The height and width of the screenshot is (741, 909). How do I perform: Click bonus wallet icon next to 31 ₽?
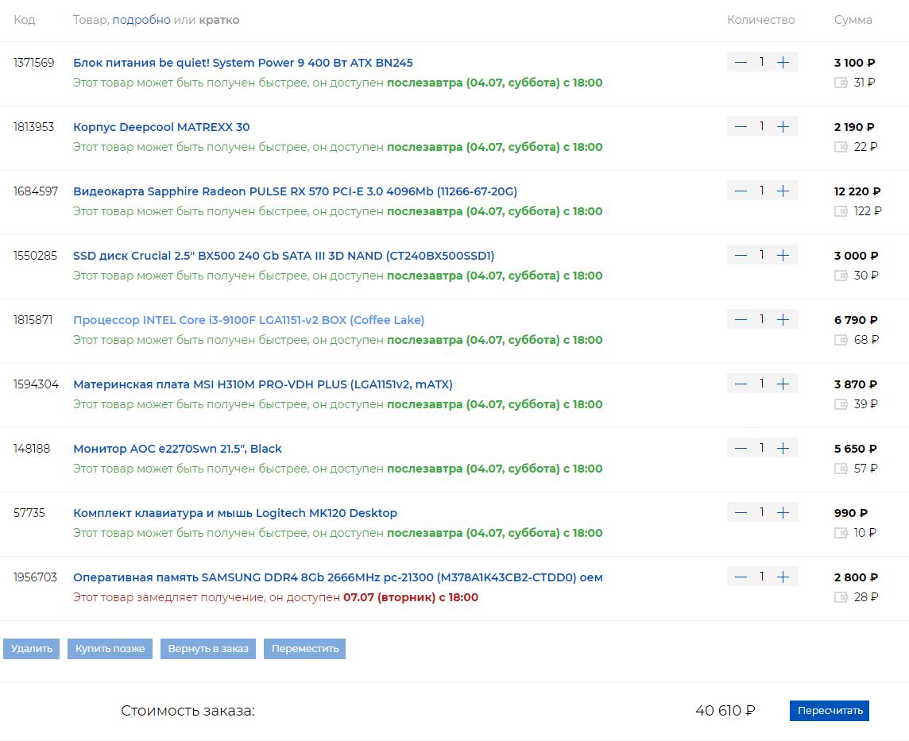[x=841, y=83]
